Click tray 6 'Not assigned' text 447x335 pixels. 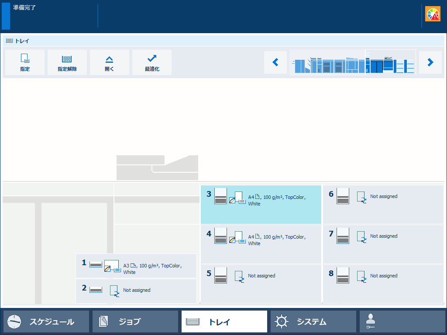pyautogui.click(x=384, y=196)
